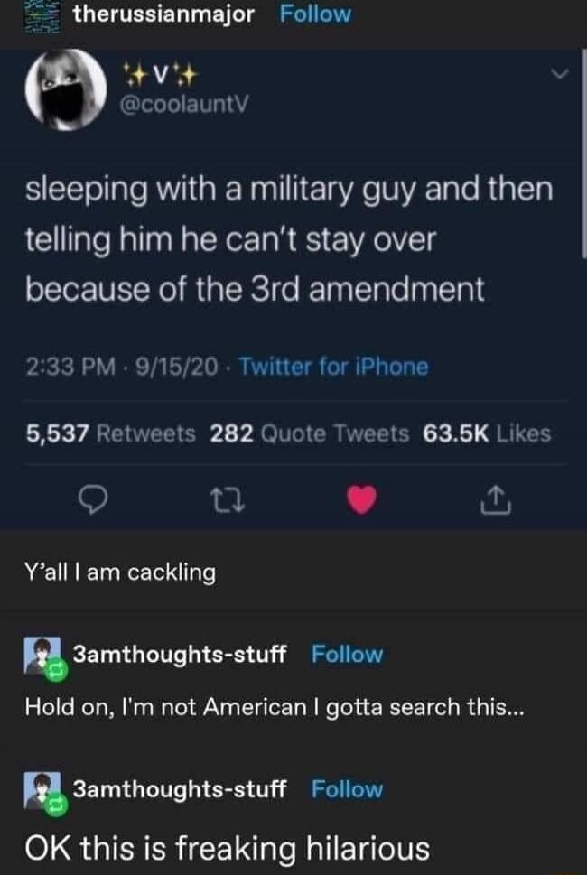Screen dimensions: 587x875
Task: View the 282 Quote Tweets list
Action: (x=309, y=433)
